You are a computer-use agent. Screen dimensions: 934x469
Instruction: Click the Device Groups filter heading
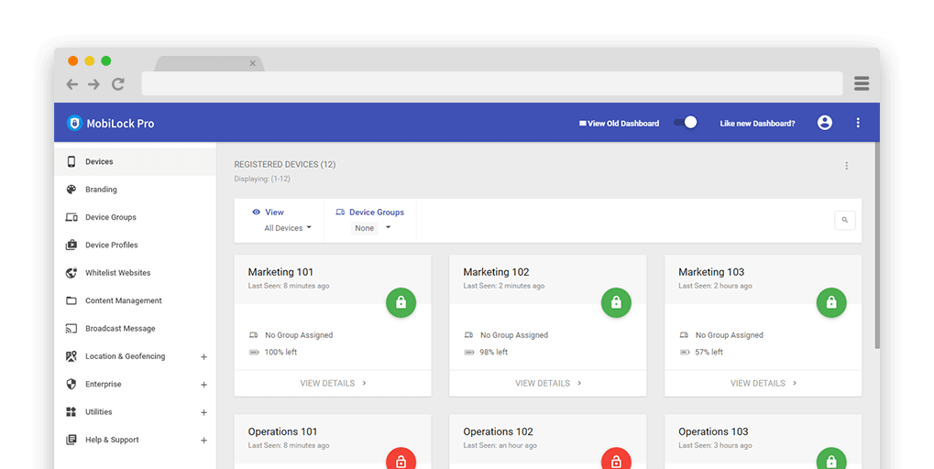(x=377, y=212)
